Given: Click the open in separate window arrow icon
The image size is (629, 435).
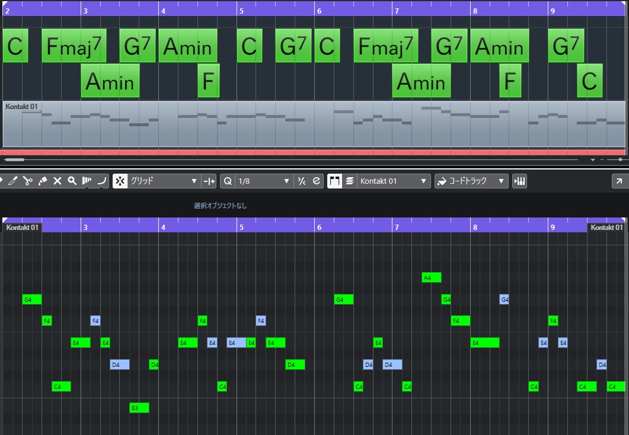Looking at the screenshot, I should tap(619, 181).
